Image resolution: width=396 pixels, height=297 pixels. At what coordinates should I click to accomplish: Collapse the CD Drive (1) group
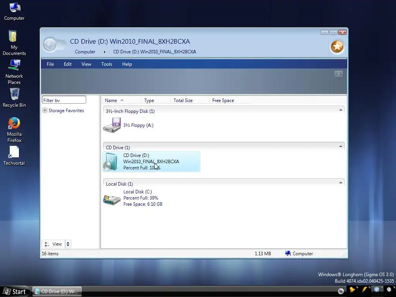click(x=340, y=146)
